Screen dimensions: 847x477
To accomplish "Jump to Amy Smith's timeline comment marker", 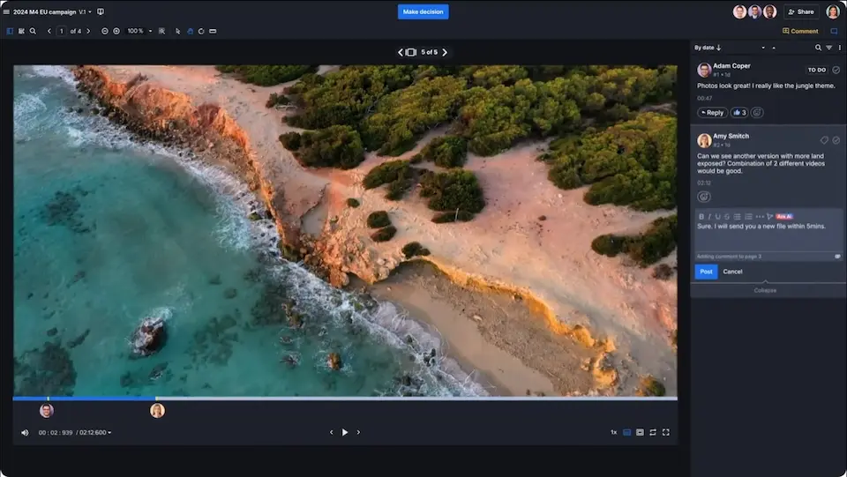I will click(157, 410).
